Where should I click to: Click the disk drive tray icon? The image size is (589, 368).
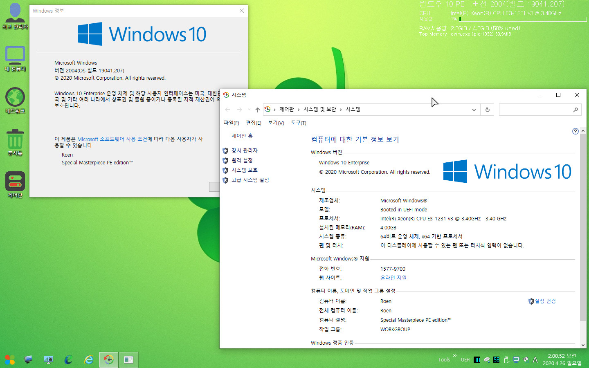pos(487,360)
